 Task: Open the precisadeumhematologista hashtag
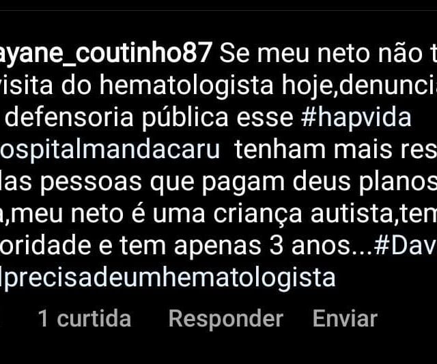168,278
